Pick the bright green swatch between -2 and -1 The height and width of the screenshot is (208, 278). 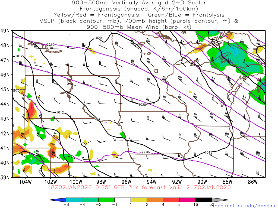[106, 200]
